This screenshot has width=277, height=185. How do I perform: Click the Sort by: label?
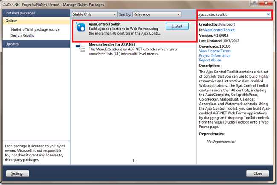tap(125, 14)
